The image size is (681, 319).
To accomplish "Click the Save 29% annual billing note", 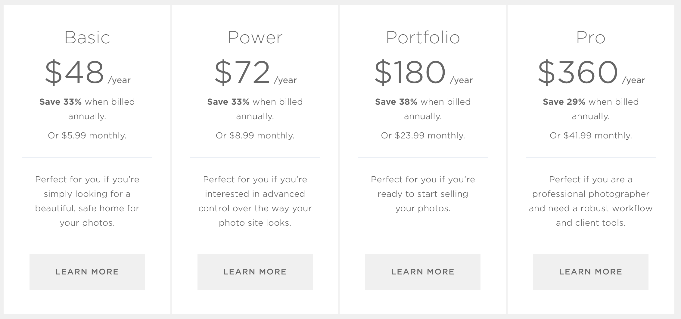I will (590, 109).
